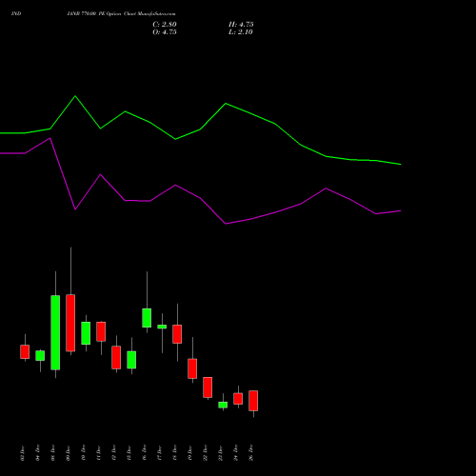Click the red candle above 22 Dec
This screenshot has width=476, height=476.
(208, 387)
